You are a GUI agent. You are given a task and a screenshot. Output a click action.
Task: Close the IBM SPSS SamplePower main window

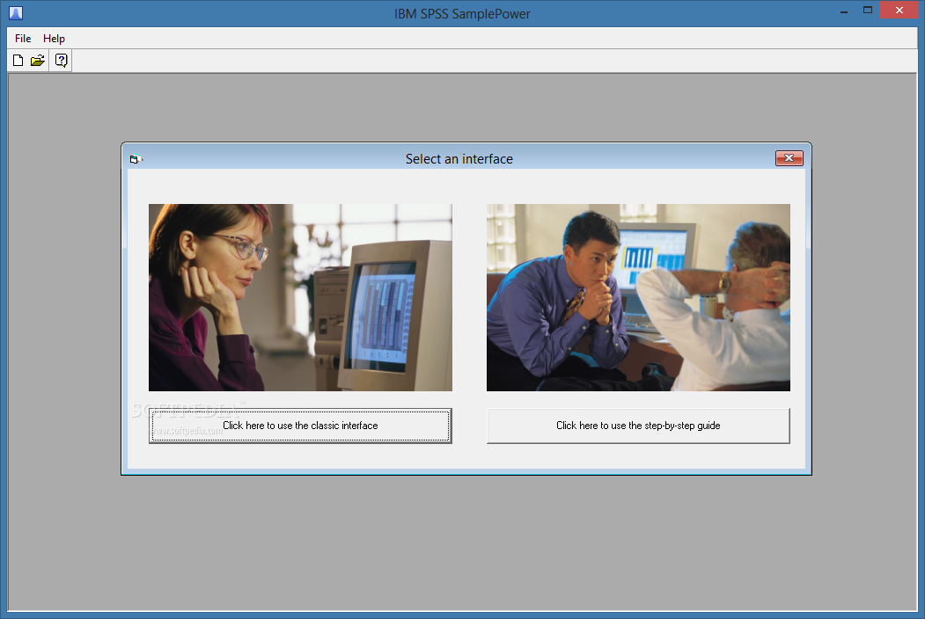(x=899, y=10)
